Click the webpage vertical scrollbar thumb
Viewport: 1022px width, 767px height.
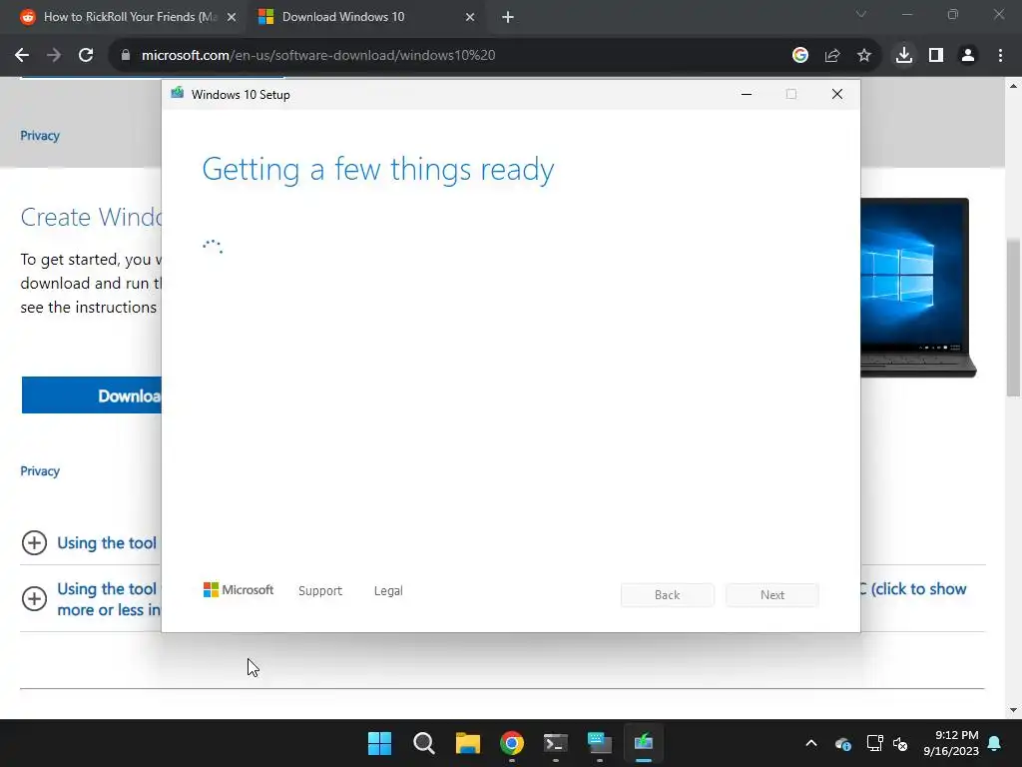[x=1013, y=317]
